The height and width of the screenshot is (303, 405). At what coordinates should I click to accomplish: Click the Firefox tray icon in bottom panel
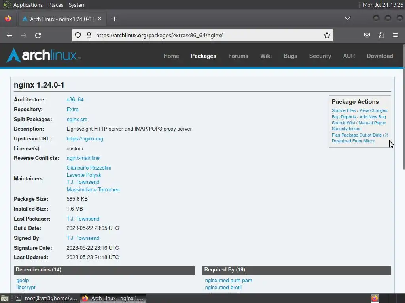[x=375, y=298]
